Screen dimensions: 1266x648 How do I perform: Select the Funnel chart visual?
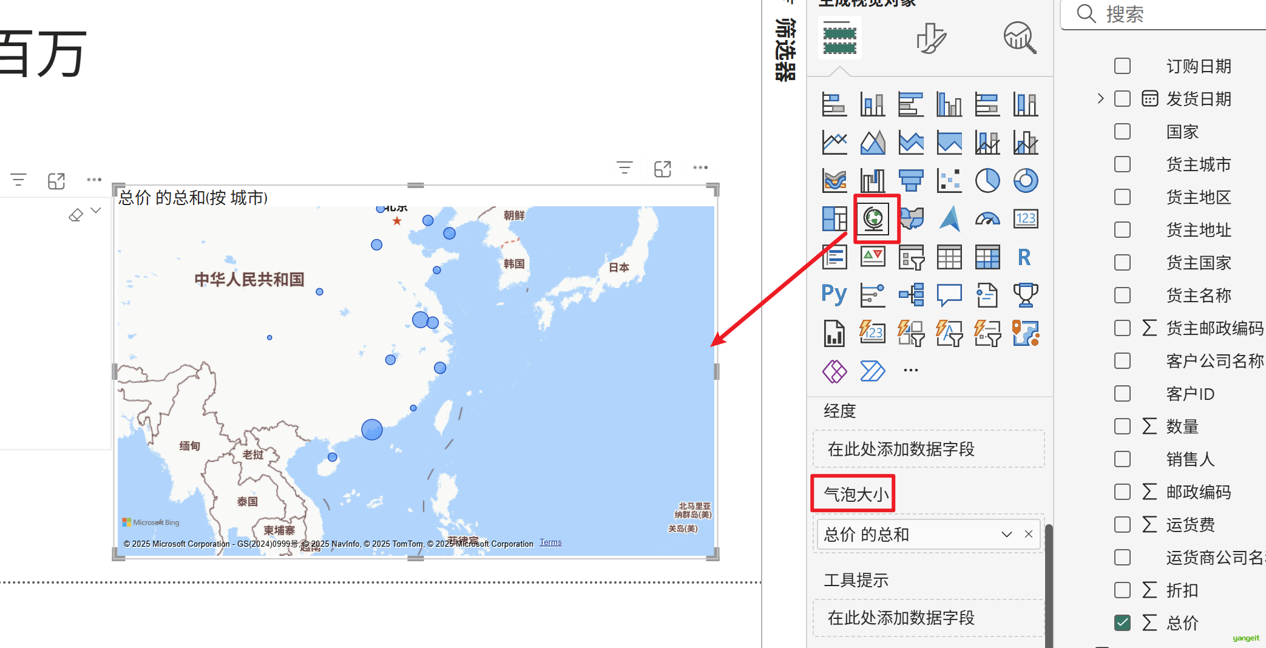(911, 180)
